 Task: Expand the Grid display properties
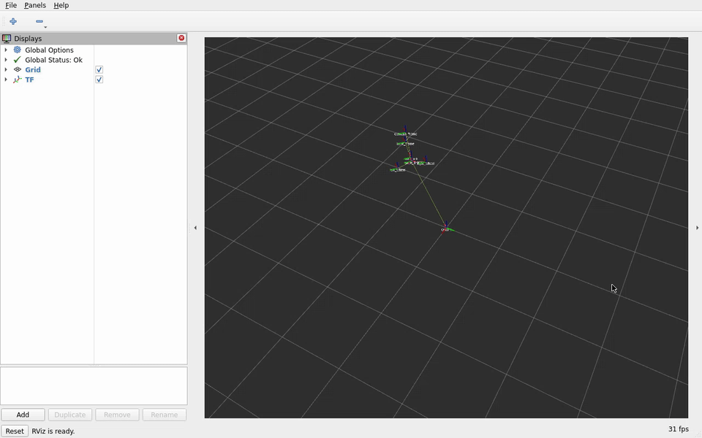(x=6, y=70)
